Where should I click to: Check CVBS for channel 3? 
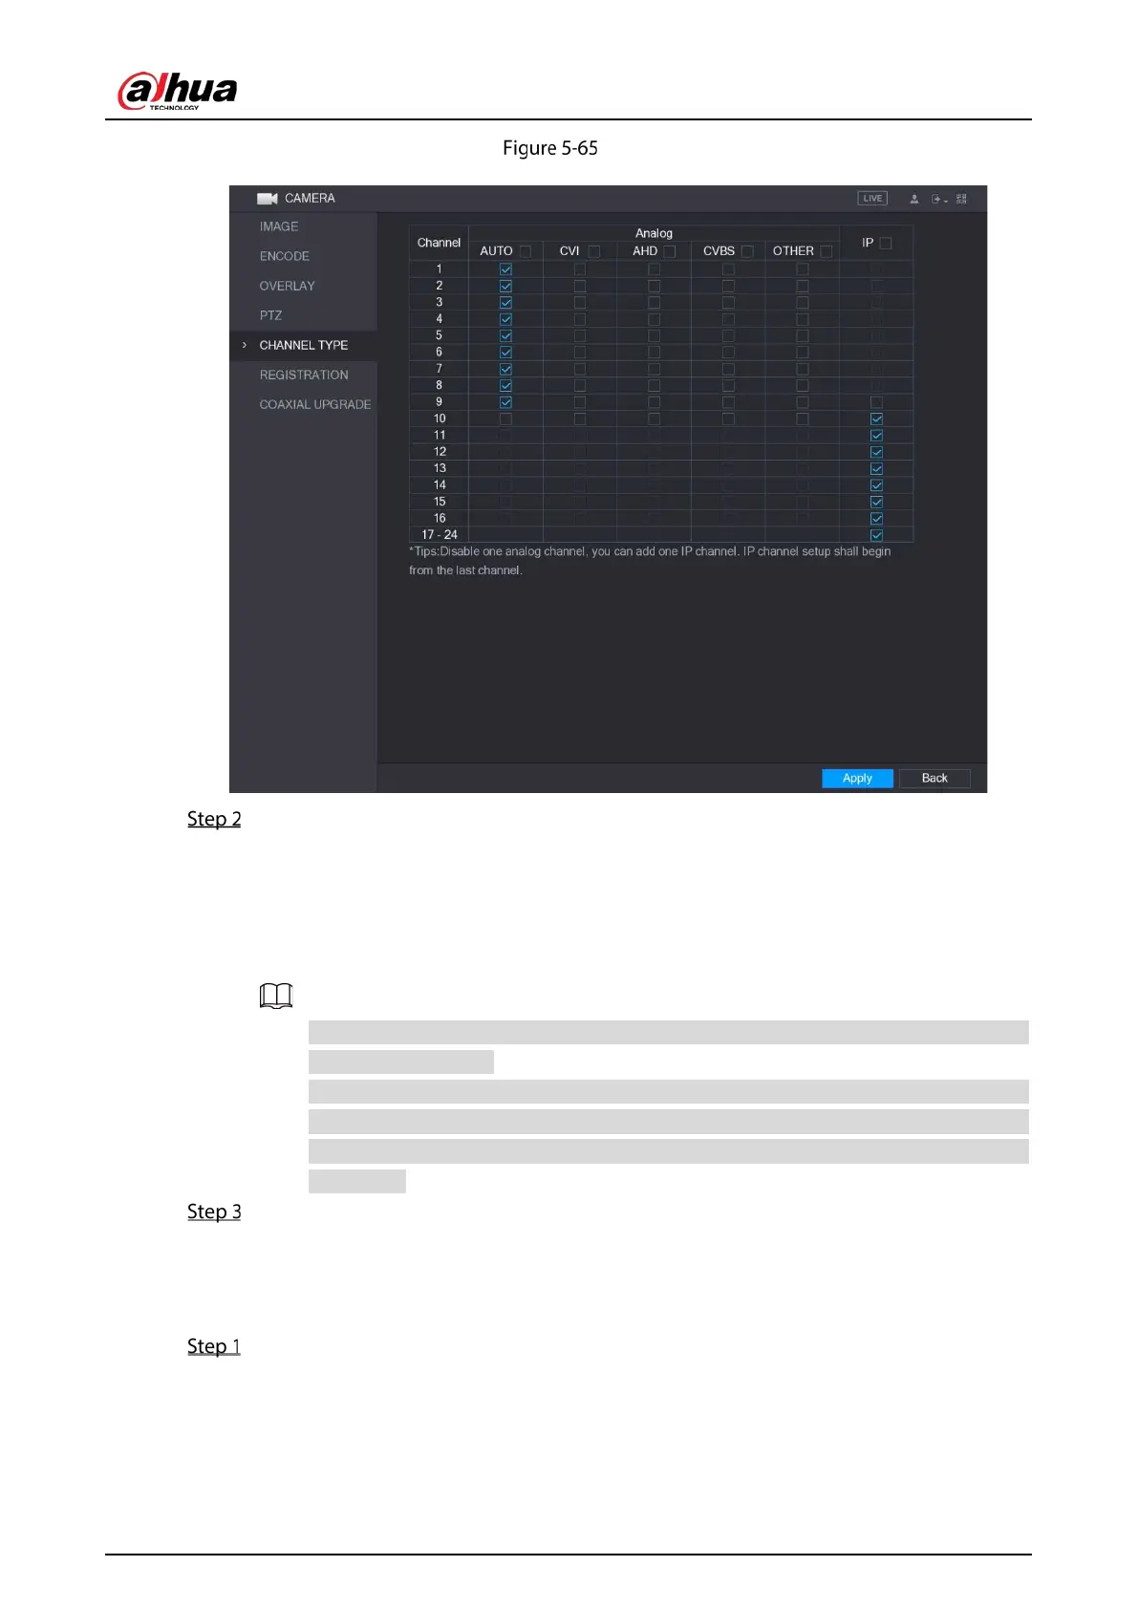tap(728, 302)
